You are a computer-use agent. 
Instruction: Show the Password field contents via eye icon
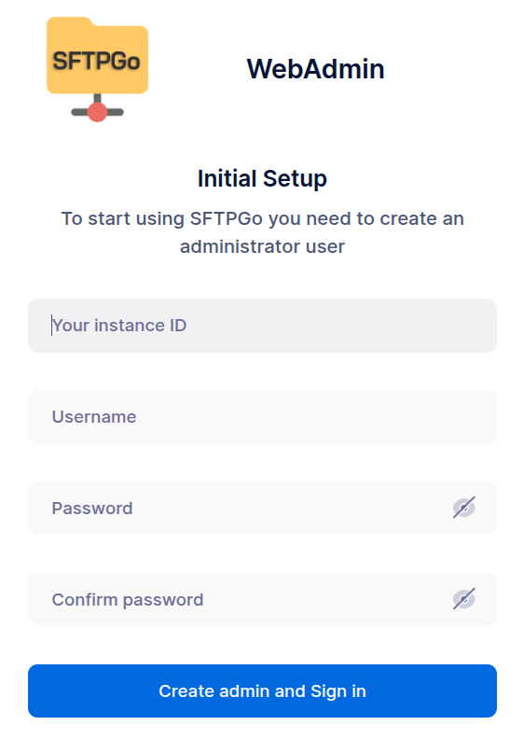(x=464, y=508)
